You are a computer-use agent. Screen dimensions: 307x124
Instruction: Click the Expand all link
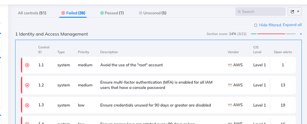pyautogui.click(x=292, y=25)
